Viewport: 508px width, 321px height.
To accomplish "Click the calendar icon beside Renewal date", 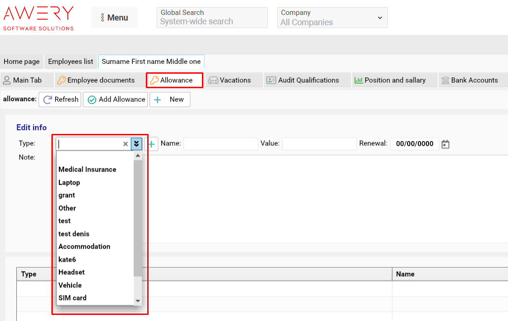I will (x=445, y=144).
